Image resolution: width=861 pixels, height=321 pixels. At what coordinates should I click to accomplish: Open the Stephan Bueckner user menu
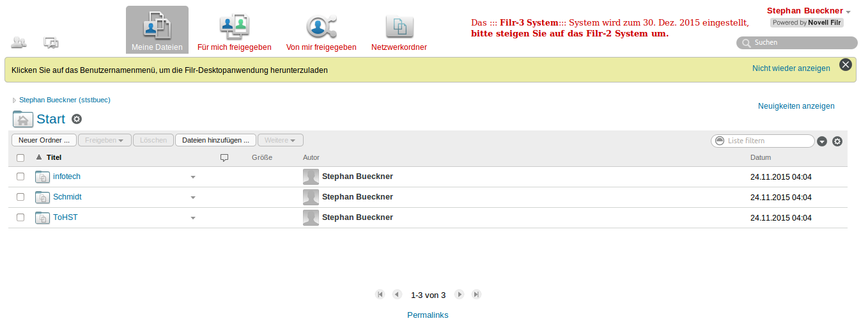pyautogui.click(x=809, y=11)
